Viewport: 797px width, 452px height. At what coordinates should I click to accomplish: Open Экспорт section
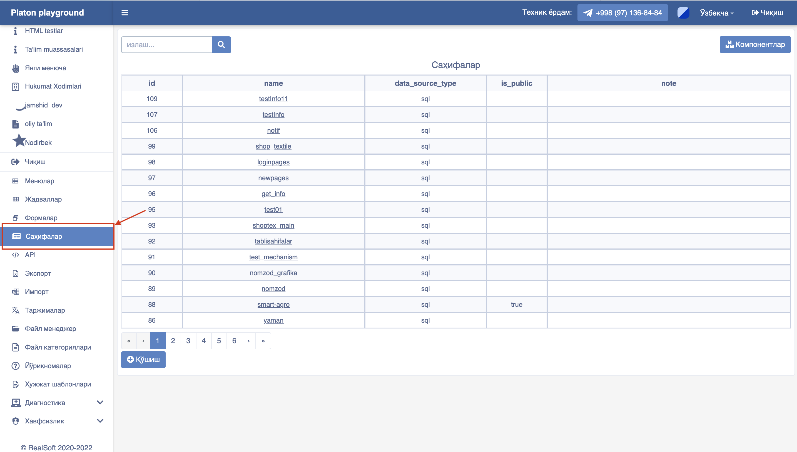(x=38, y=273)
